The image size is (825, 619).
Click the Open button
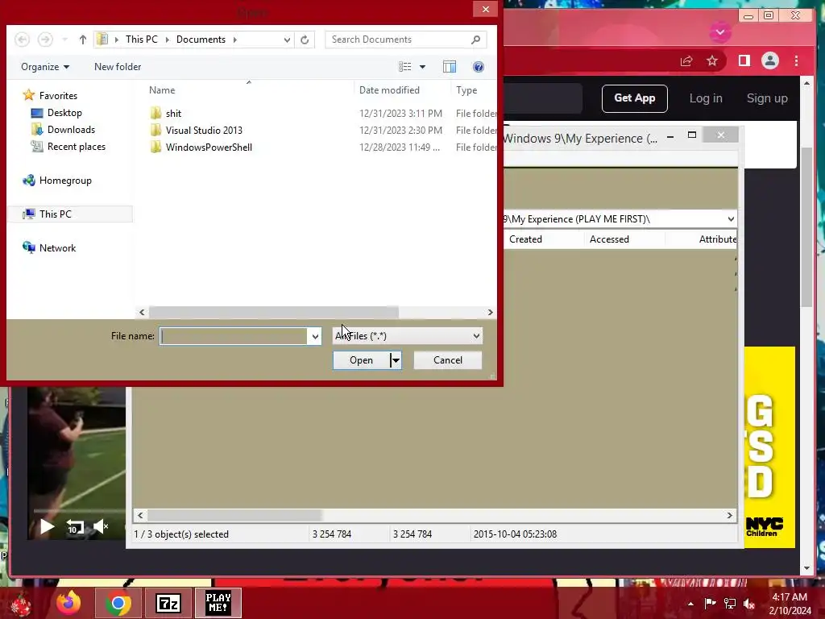[x=362, y=360]
